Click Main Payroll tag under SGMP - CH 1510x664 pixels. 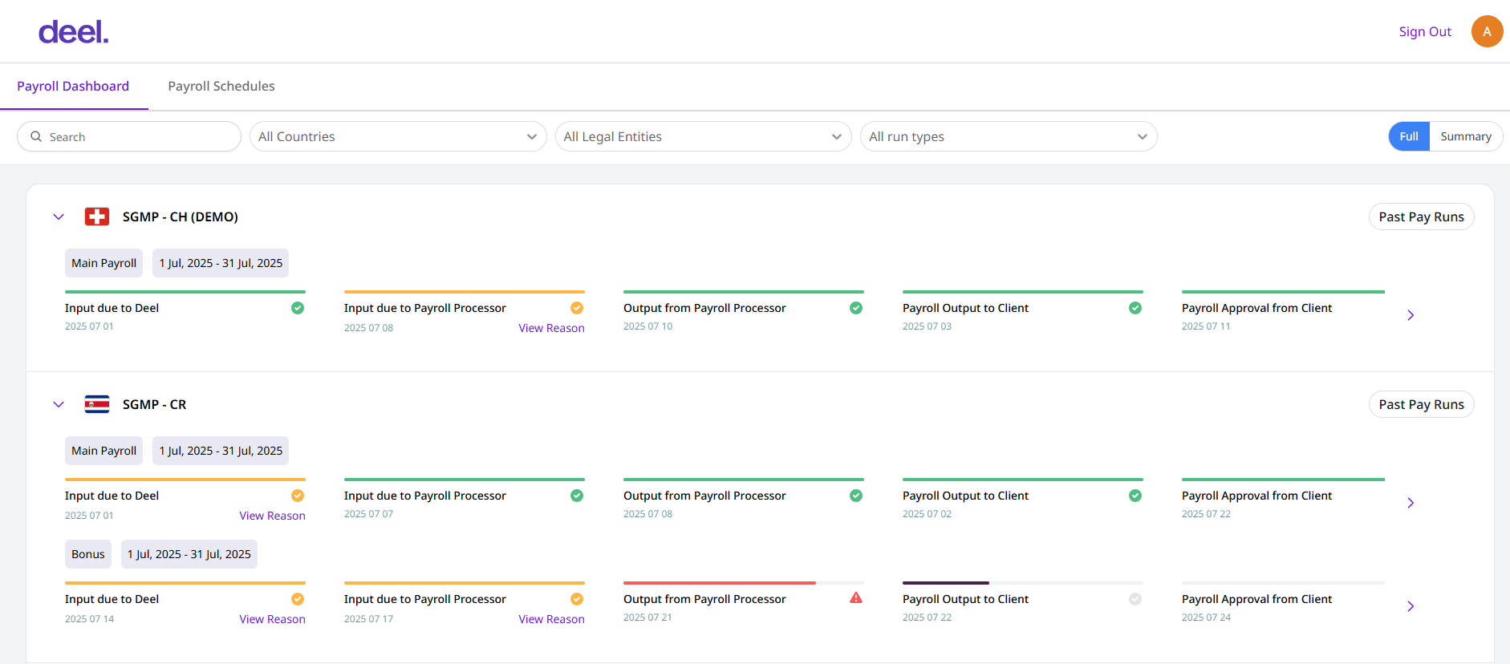click(104, 263)
